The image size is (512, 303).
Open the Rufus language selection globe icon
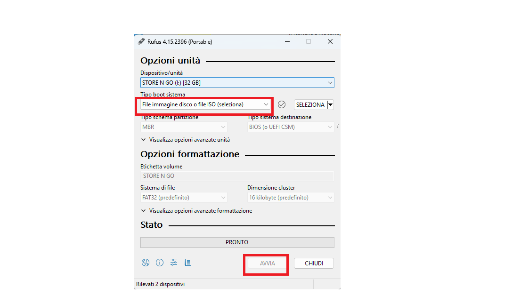146,263
